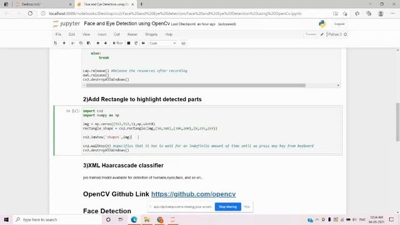This screenshot has height=225, width=400.
Task: Show hidden system tray icons
Action: pos(317,219)
